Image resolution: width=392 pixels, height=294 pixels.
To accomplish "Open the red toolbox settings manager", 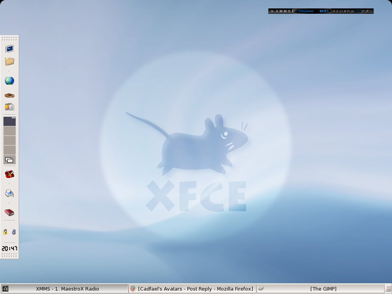I will coord(10,174).
